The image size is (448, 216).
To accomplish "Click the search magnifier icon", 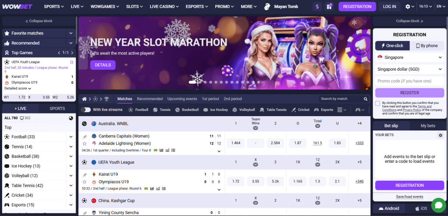I will (x=365, y=99).
